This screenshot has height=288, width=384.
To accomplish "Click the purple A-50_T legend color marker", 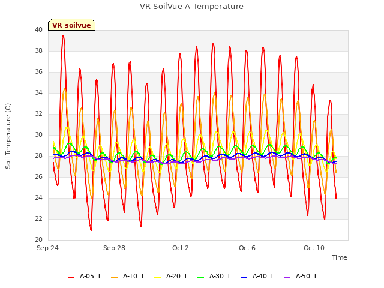I will [x=287, y=277].
